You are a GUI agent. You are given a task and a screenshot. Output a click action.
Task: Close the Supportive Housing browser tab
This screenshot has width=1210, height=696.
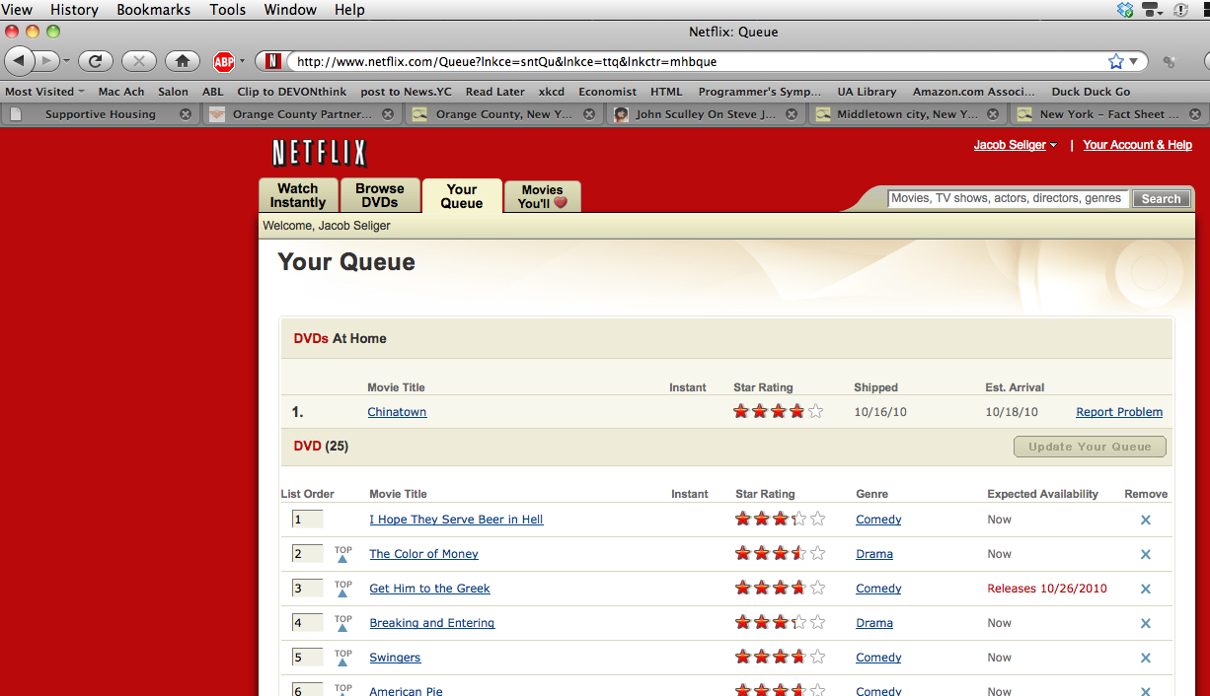186,114
